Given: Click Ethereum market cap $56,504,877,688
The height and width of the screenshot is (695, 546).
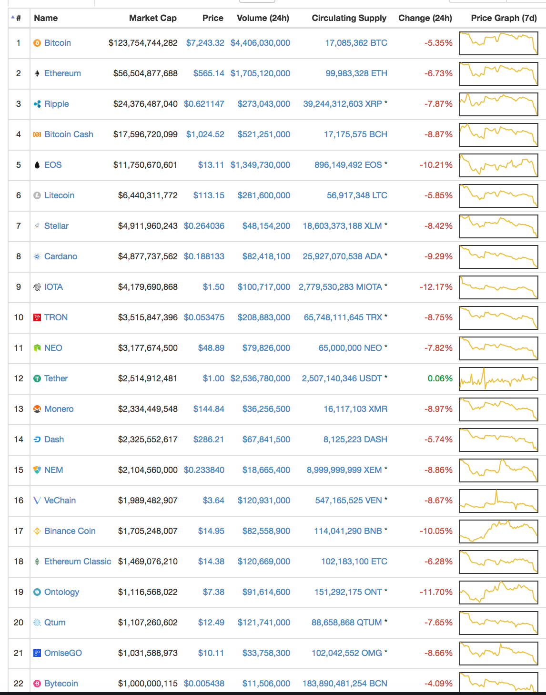Looking at the screenshot, I should click(x=145, y=73).
